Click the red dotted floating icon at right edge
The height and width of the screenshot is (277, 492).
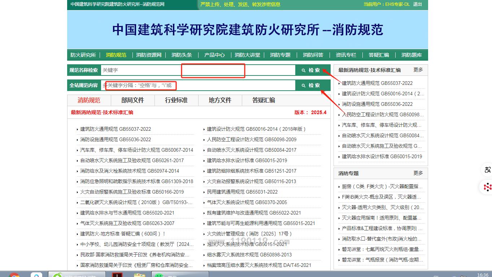pyautogui.click(x=487, y=187)
